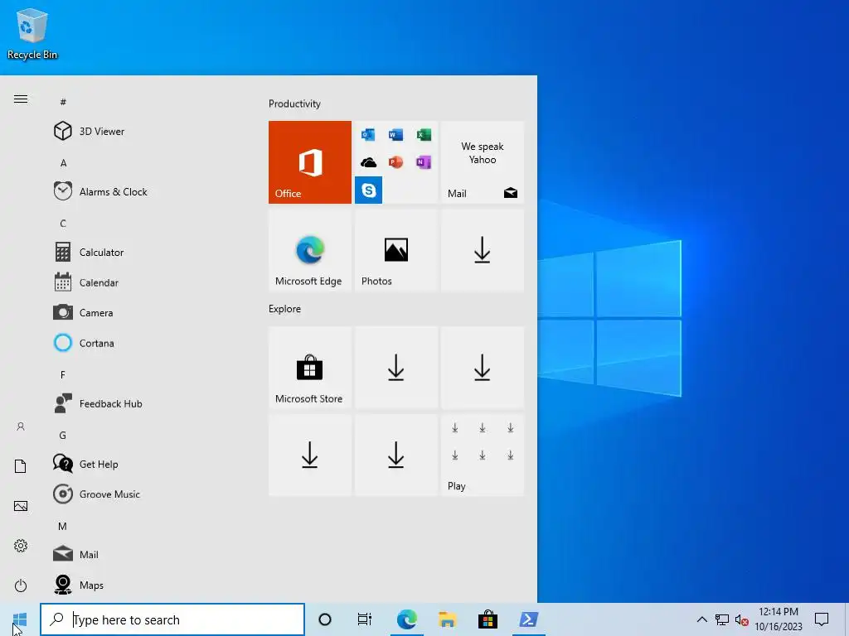This screenshot has height=636, width=849.
Task: Open Microsoft Edge from the taskbar
Action: pos(406,619)
